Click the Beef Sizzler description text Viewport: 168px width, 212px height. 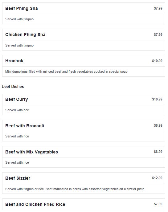pos(75,189)
